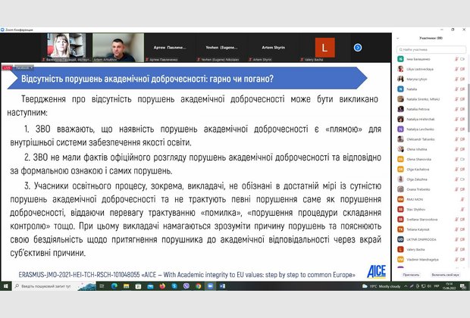The image size is (470, 318).
Task: Select Yevhen (Eugene) Nikolaiev participant tile
Action: [x=221, y=48]
